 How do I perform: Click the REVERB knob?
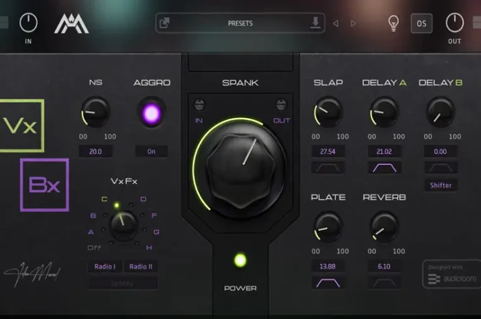[x=383, y=227]
